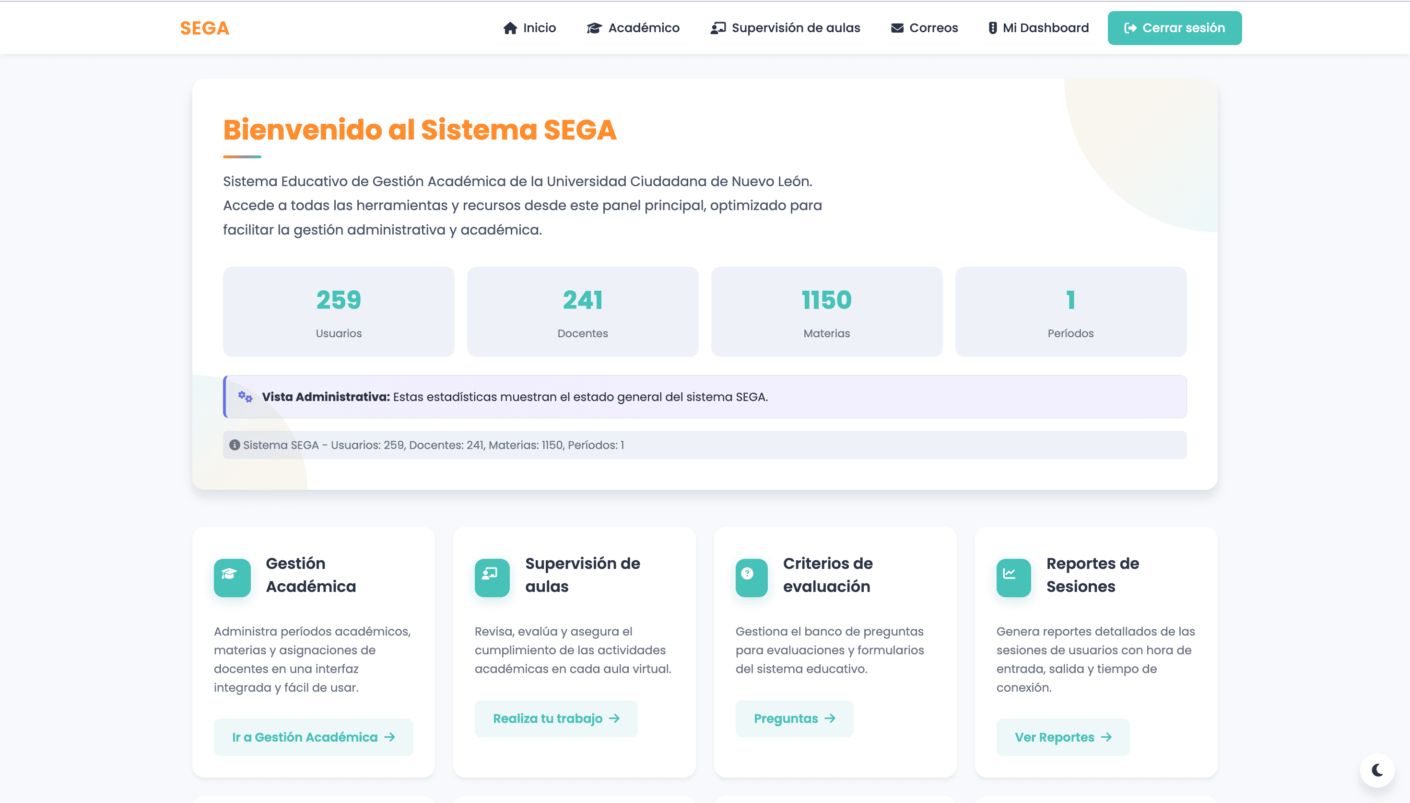Click the sign-out icon in the Cerrar sesión button
1410x803 pixels.
(1130, 28)
